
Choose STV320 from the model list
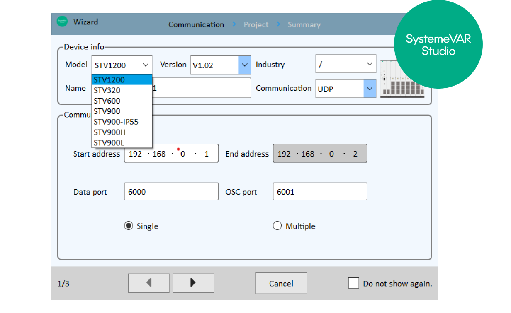[107, 90]
